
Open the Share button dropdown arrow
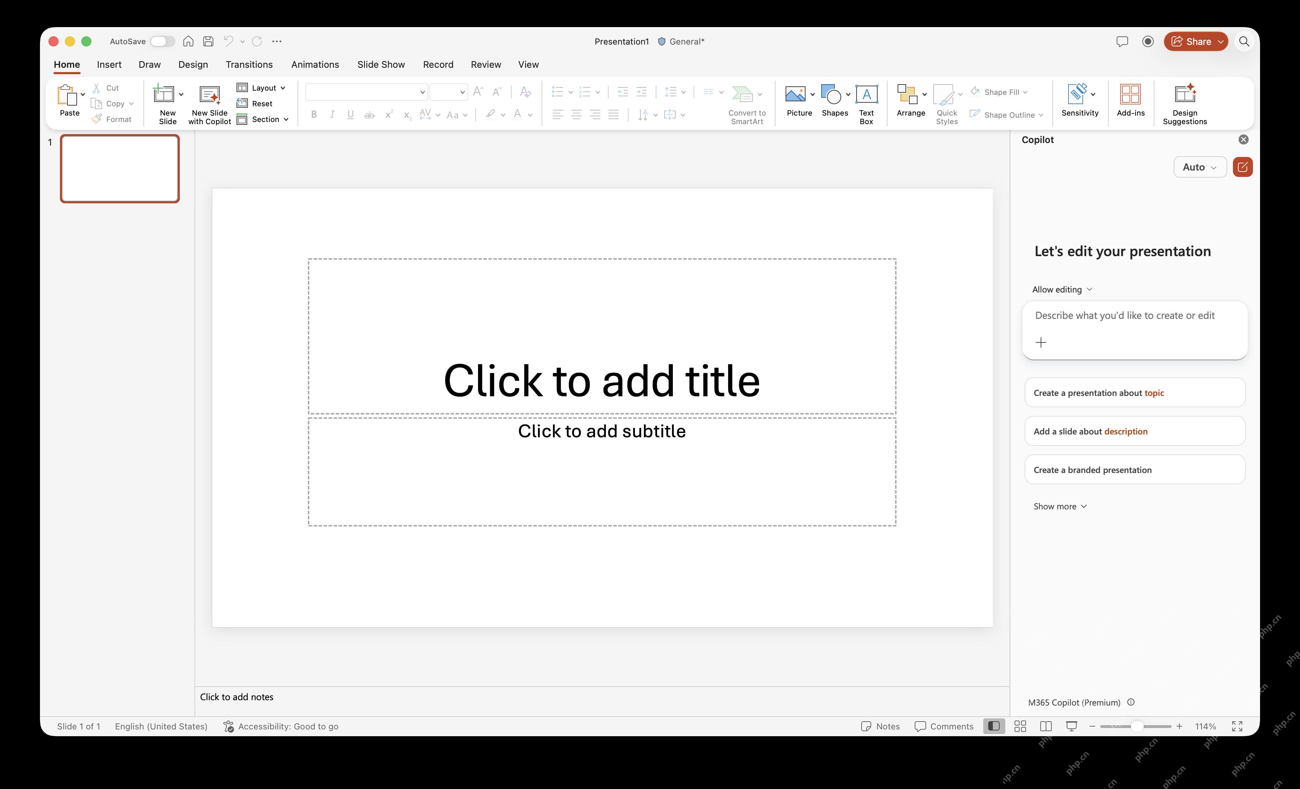pyautogui.click(x=1221, y=42)
